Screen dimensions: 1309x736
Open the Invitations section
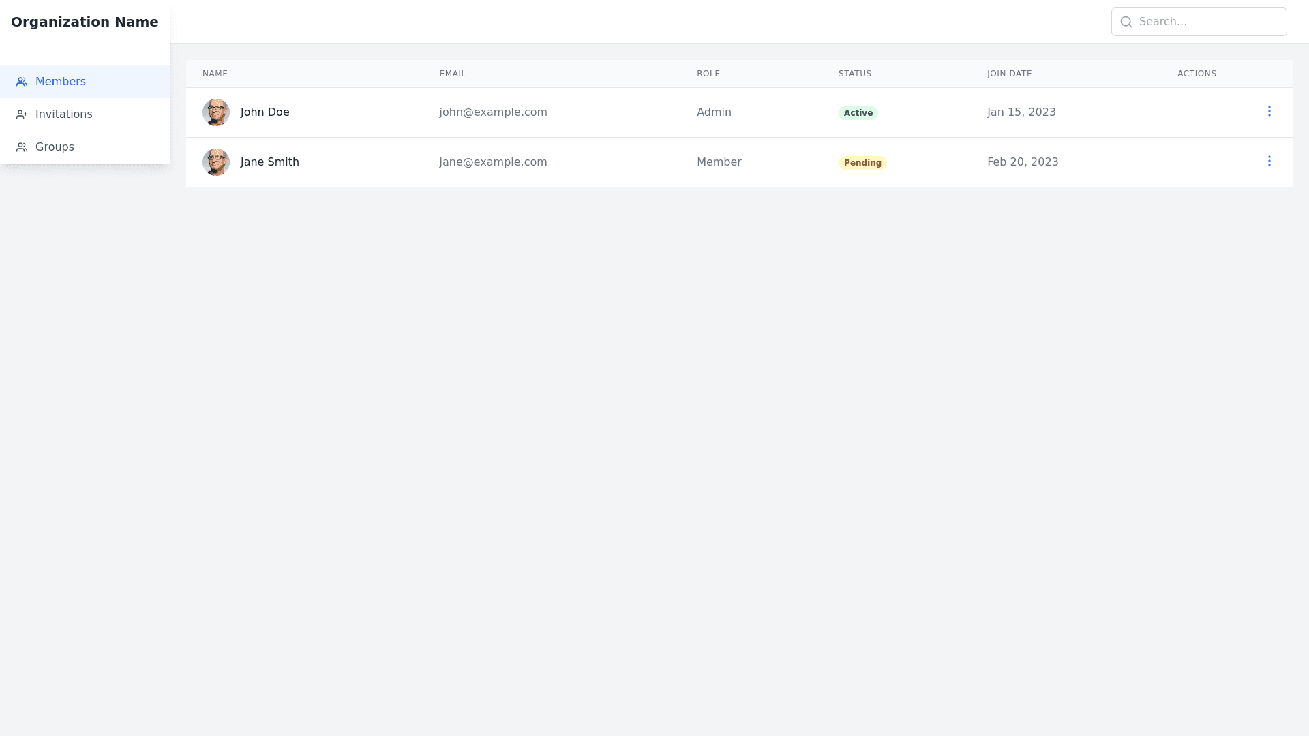tap(63, 114)
